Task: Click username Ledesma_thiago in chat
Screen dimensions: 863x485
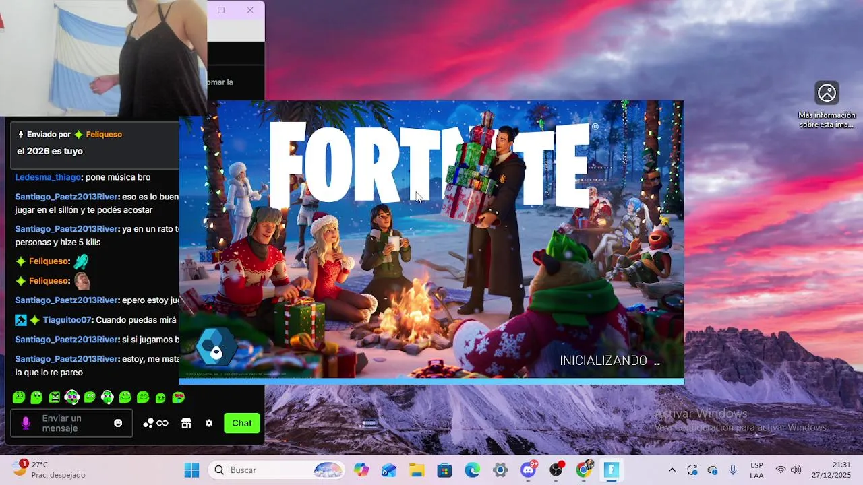Action: click(x=48, y=177)
